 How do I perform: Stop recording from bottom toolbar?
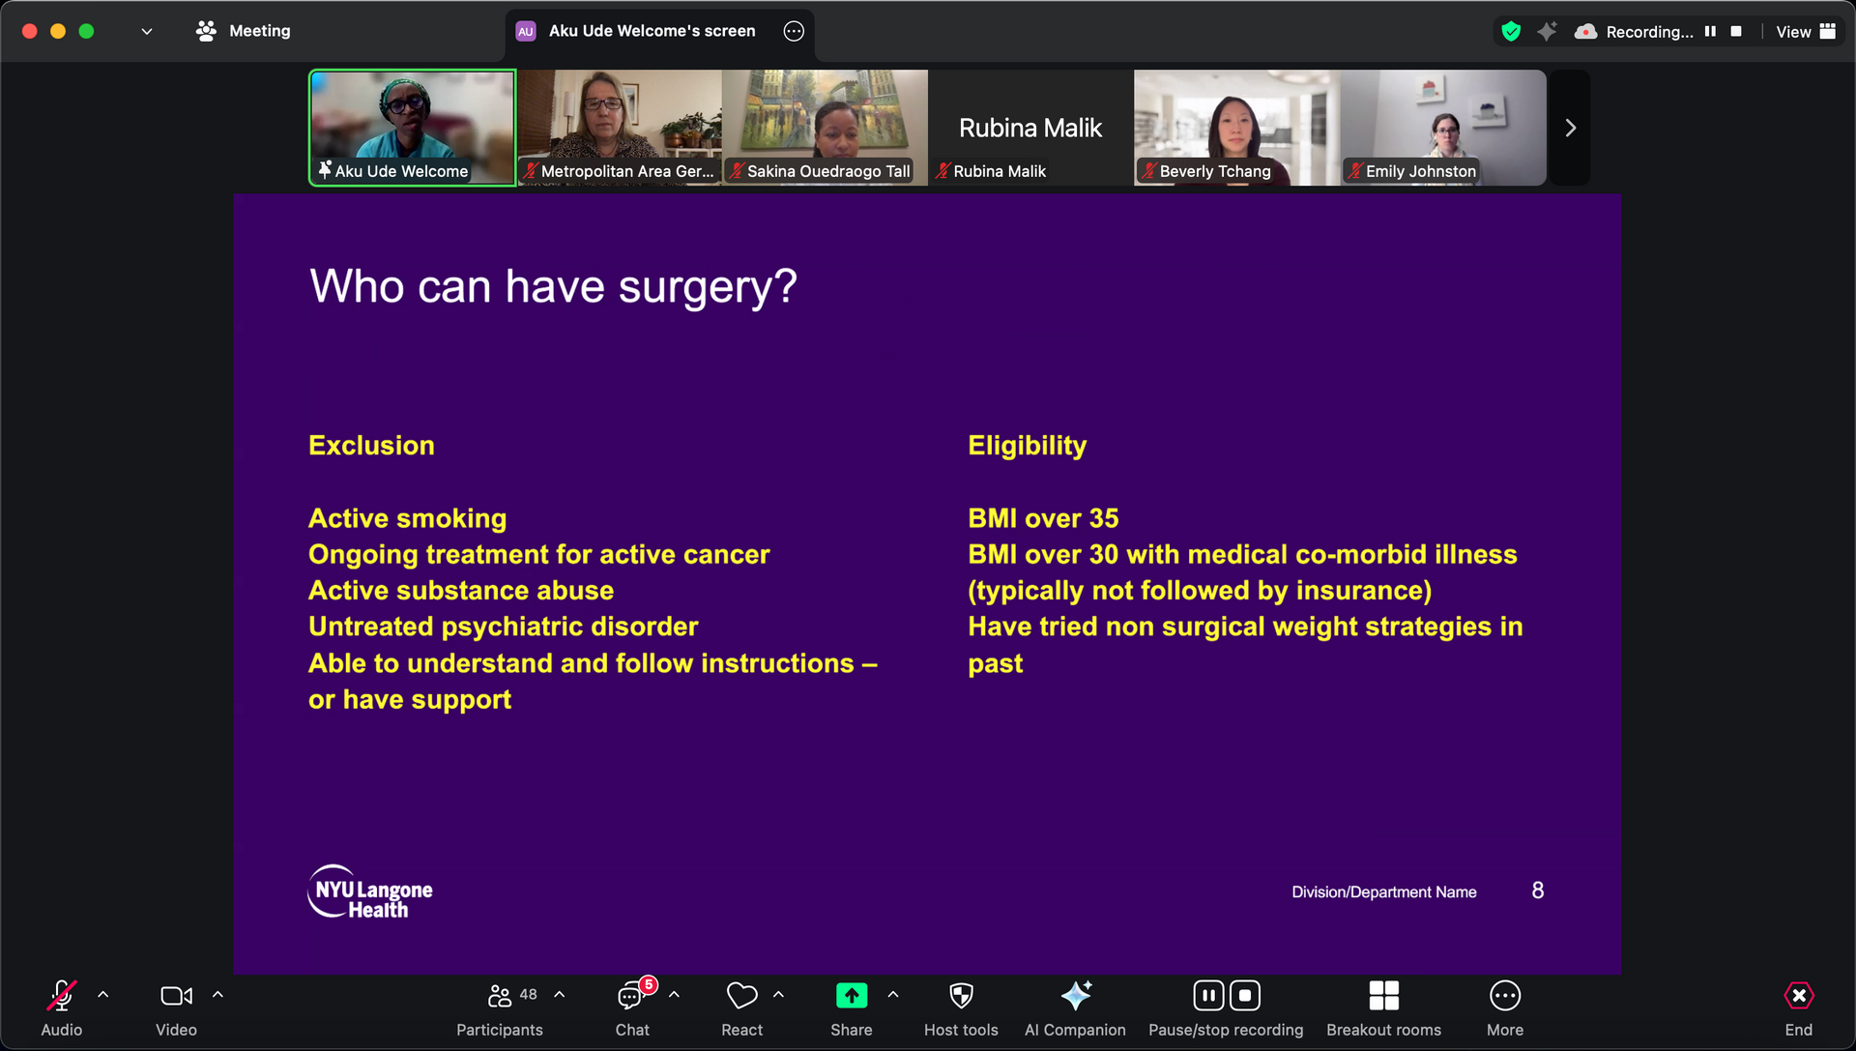coord(1245,995)
